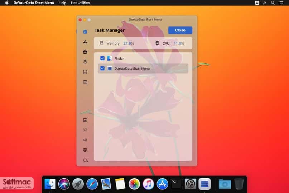Select the display monitor sidebar icon
The image size is (289, 193).
(x=85, y=150)
